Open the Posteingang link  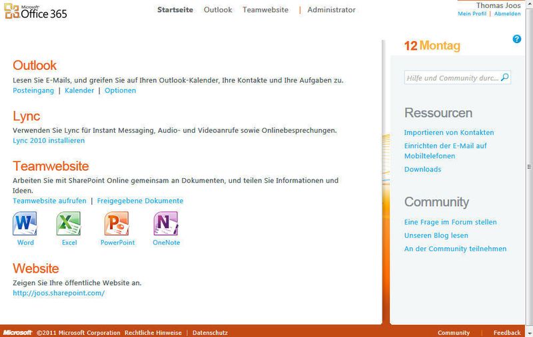click(33, 90)
